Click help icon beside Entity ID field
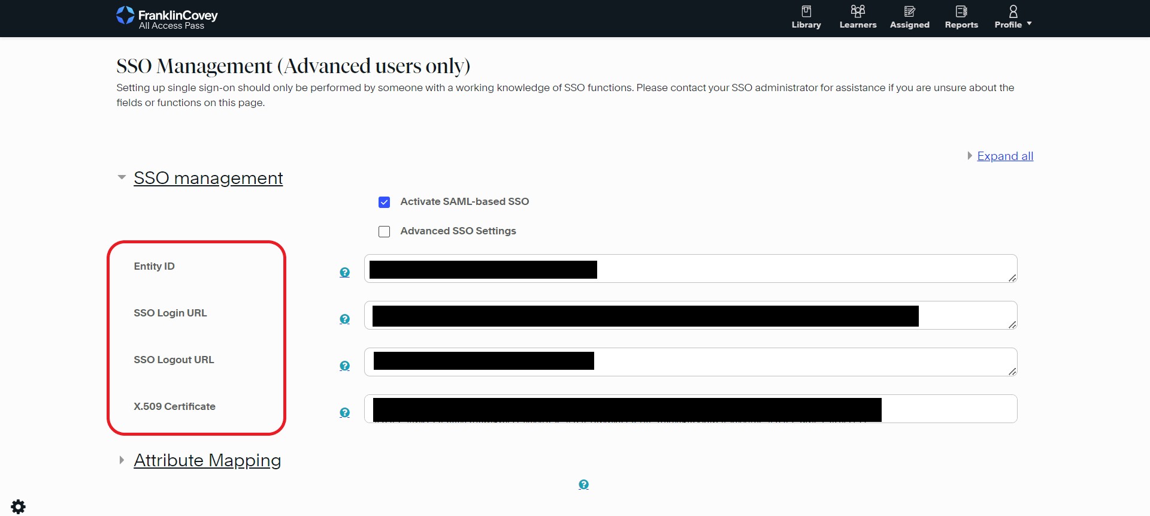This screenshot has height=516, width=1150. pos(344,273)
